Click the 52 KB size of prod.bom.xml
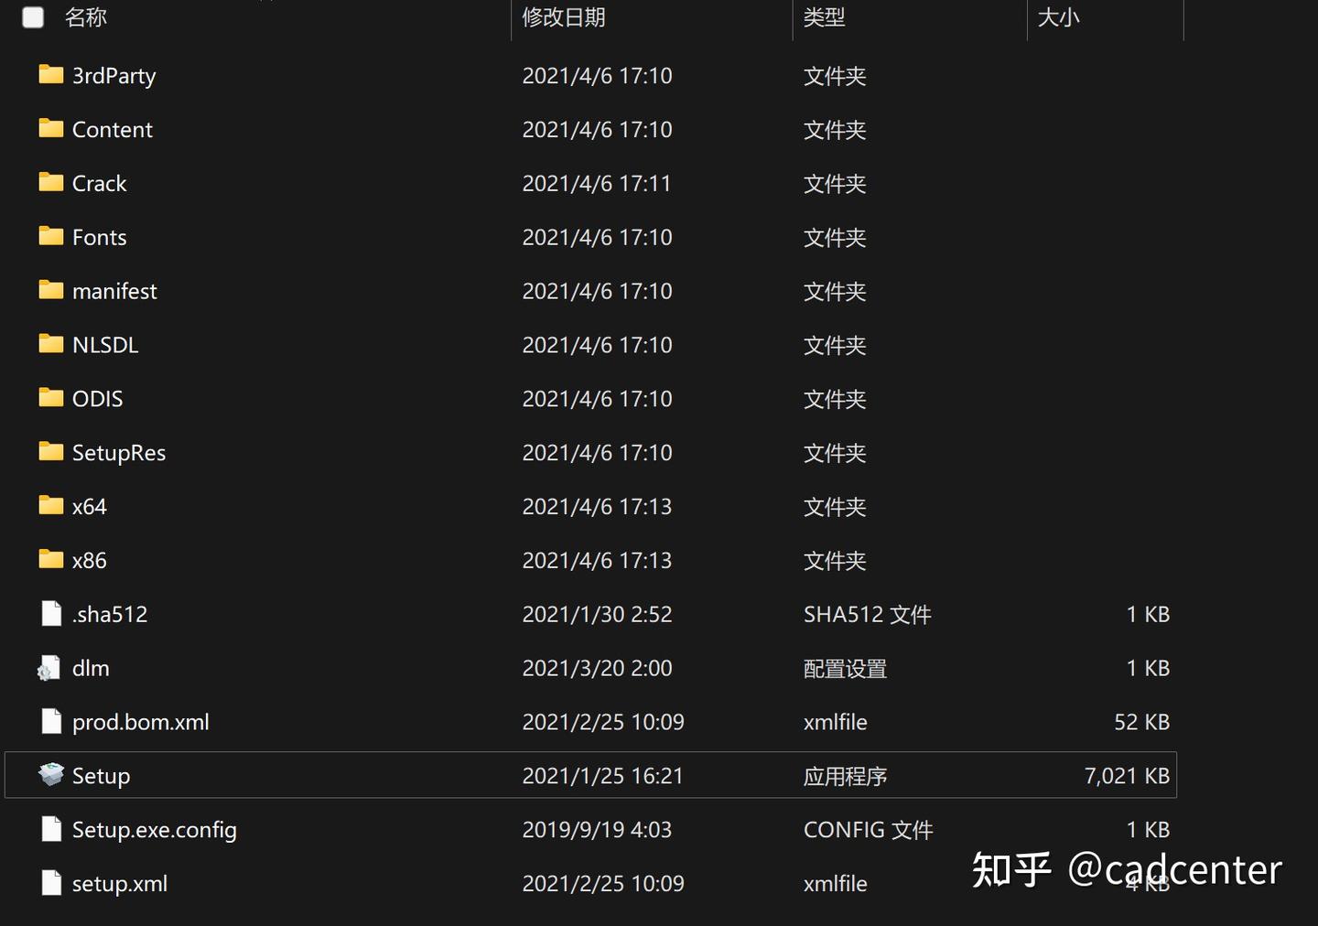Viewport: 1318px width, 926px height. [x=1141, y=723]
